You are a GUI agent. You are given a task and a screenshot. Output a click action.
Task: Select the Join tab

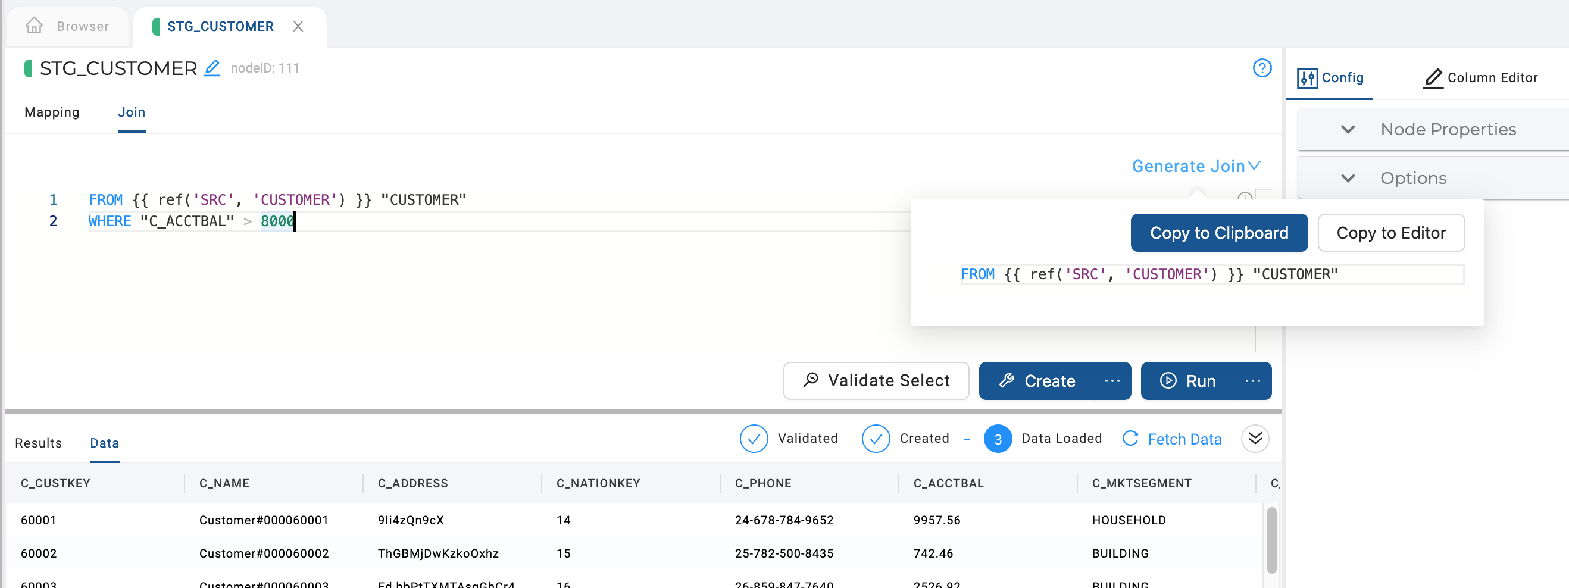132,112
